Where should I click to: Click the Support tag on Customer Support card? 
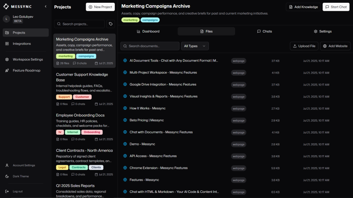tap(64, 97)
